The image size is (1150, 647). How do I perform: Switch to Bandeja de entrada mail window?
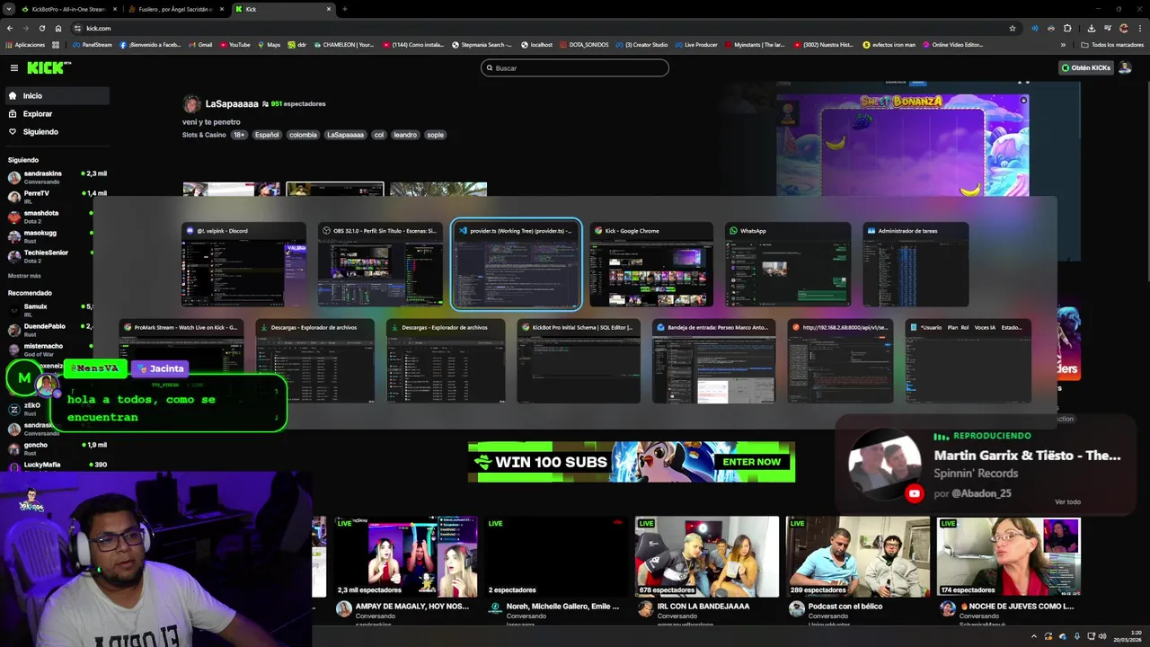tap(714, 361)
